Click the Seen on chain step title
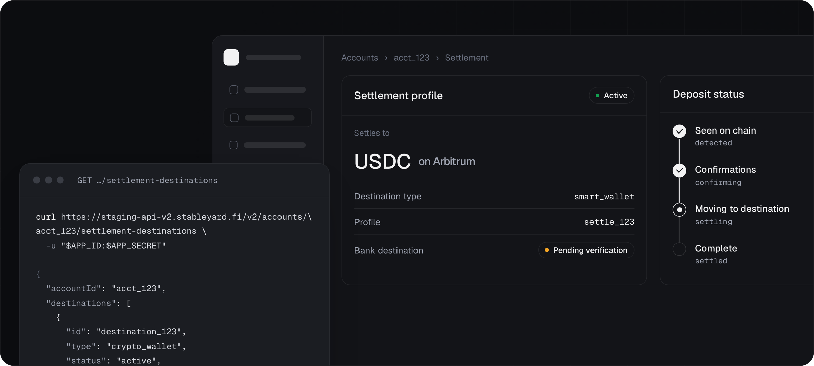The image size is (814, 366). [x=725, y=130]
